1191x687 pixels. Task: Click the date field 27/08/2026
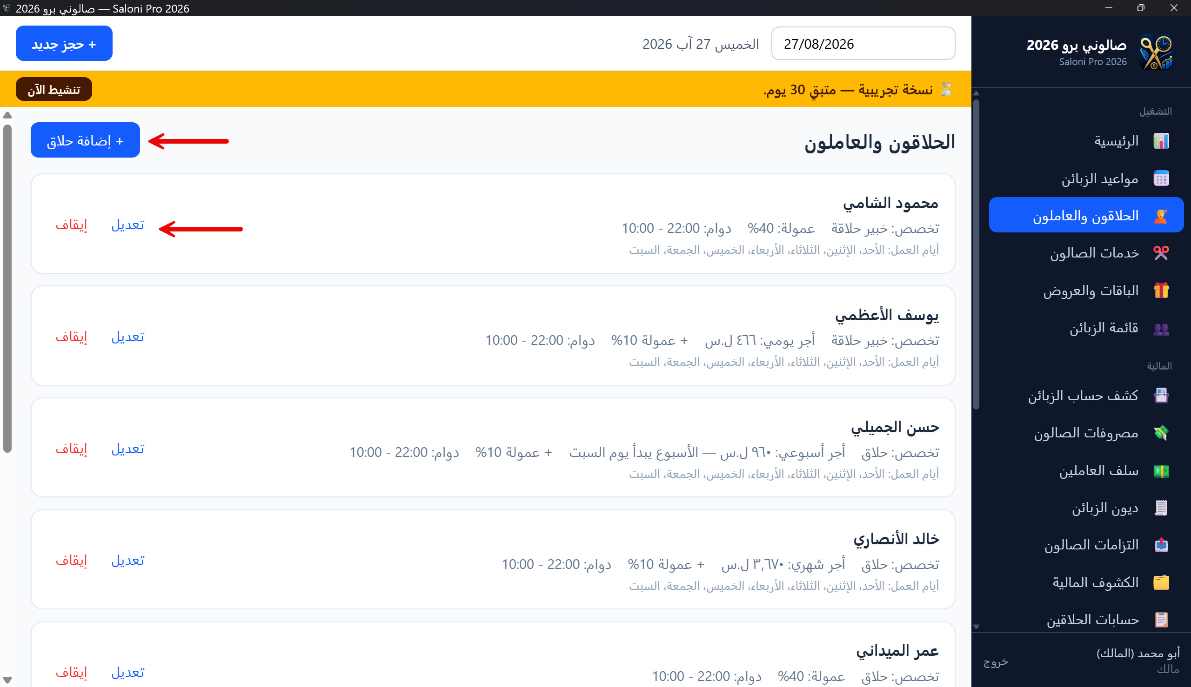(x=863, y=43)
